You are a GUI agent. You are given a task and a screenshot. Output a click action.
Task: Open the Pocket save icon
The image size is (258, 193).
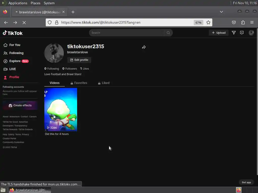(x=234, y=22)
